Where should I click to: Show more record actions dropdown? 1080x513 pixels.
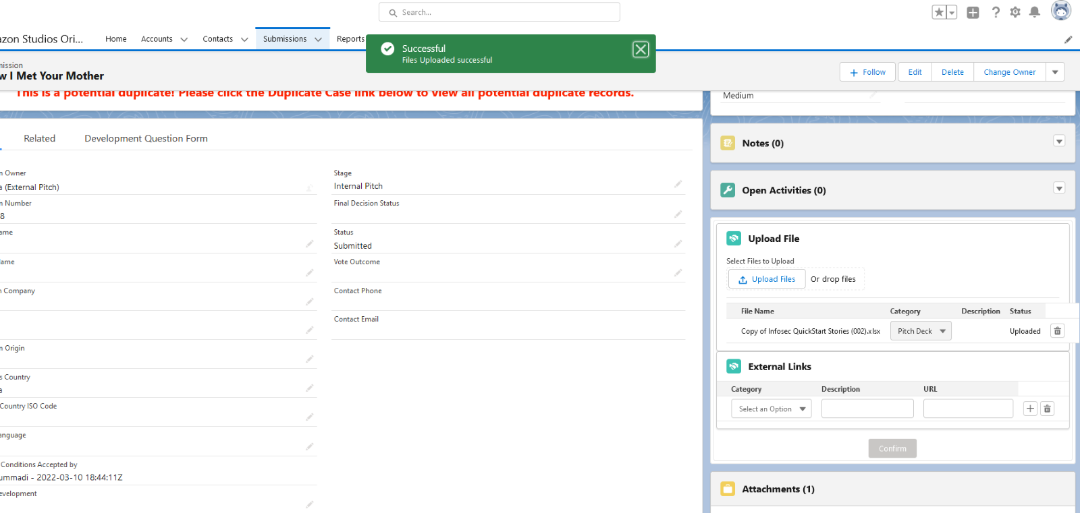pos(1055,72)
